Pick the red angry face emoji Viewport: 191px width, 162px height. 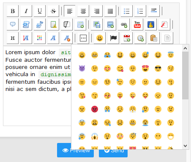95,109
